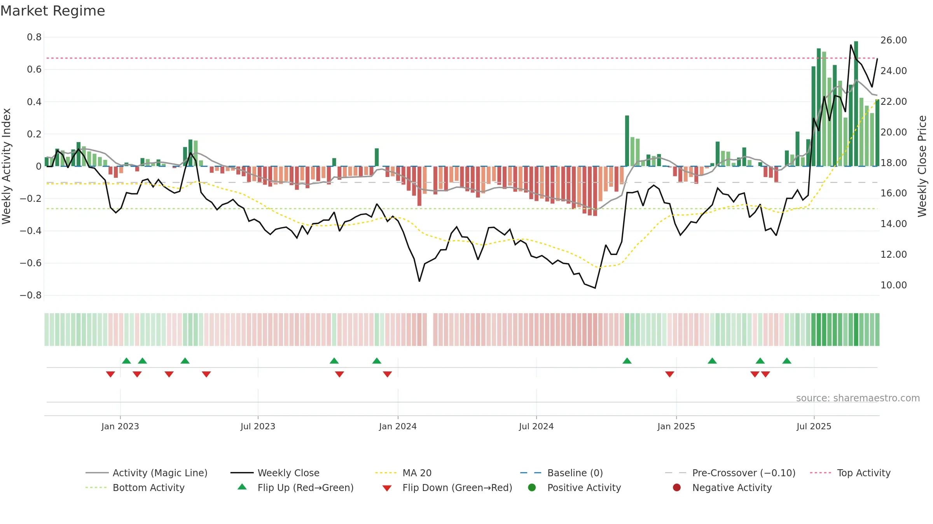The width and height of the screenshot is (933, 524).
Task: Toggle Activity (Magic Line) legend entry
Action: (x=147, y=473)
